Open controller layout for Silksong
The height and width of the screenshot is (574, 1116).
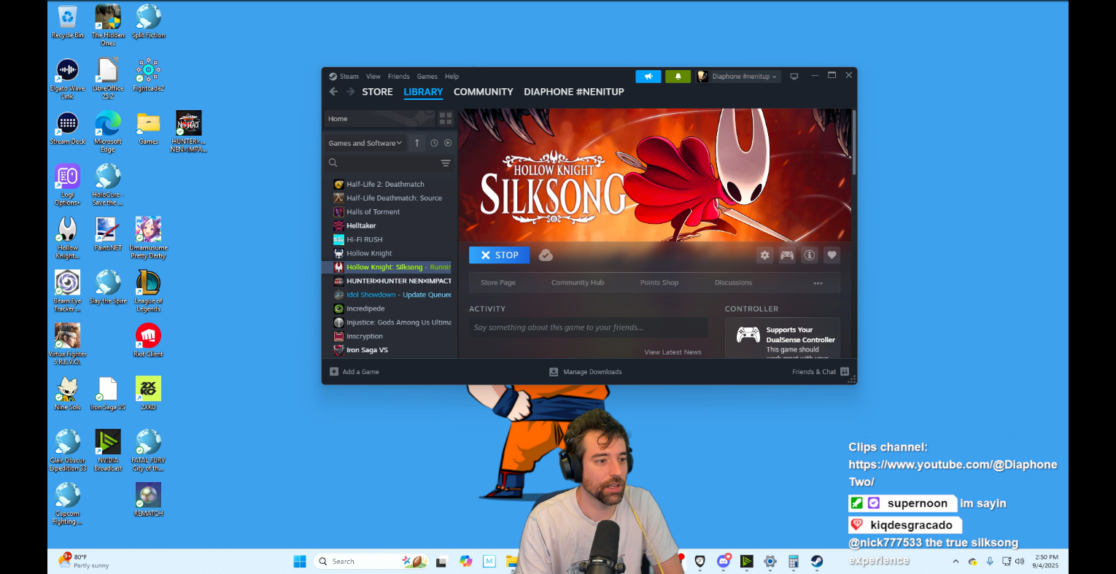click(x=787, y=255)
